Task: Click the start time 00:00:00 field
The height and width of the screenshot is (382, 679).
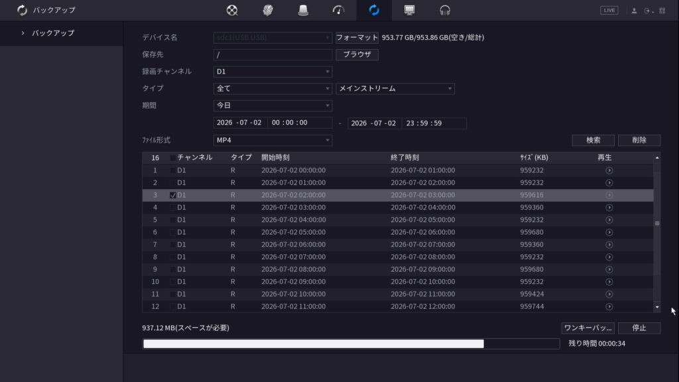Action: click(300, 123)
